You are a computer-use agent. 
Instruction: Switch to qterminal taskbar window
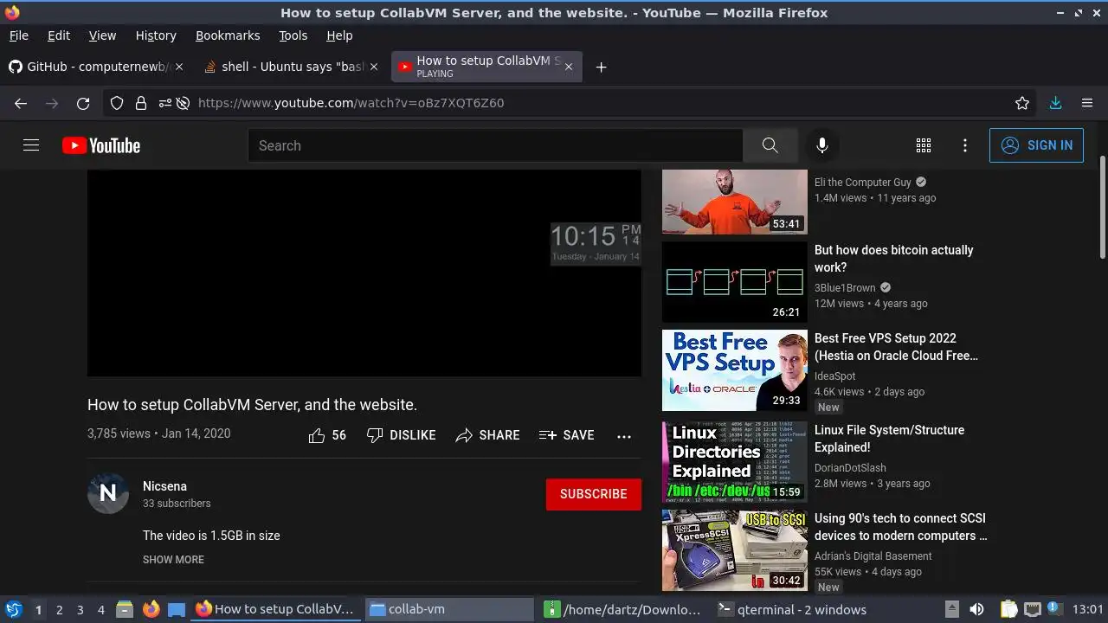800,609
